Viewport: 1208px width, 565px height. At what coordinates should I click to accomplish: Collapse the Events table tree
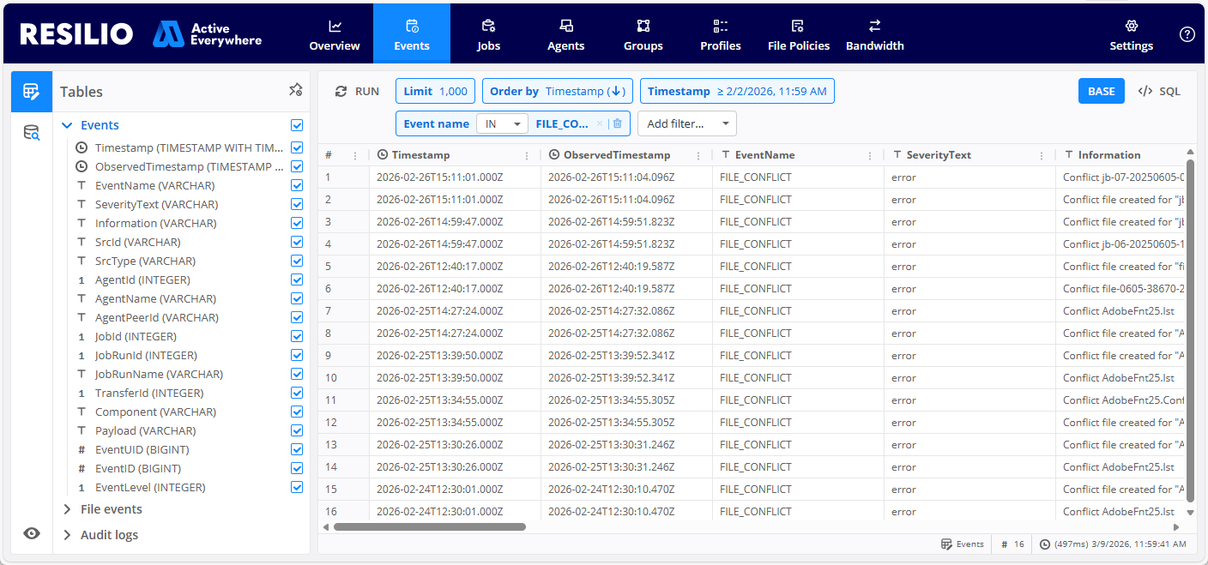click(x=67, y=125)
